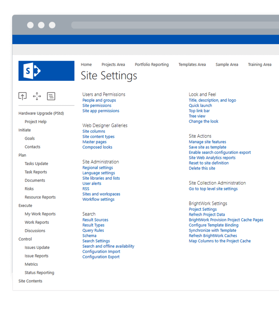Viewport: 279px width, 317px height.
Task: Open Site Contents from the sidebar
Action: 30,281
